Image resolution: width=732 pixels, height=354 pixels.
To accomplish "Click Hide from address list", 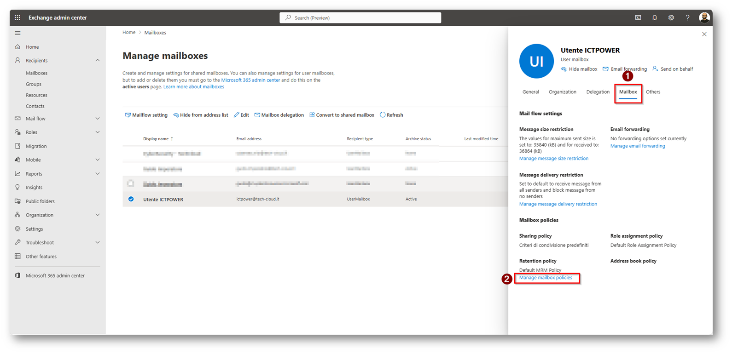I will point(201,115).
